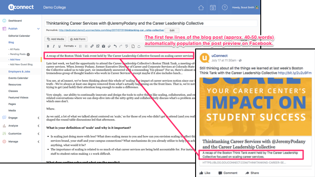315x177 pixels.
Task: Apply italic formatting in editor toolbar
Action: [x=53, y=46]
